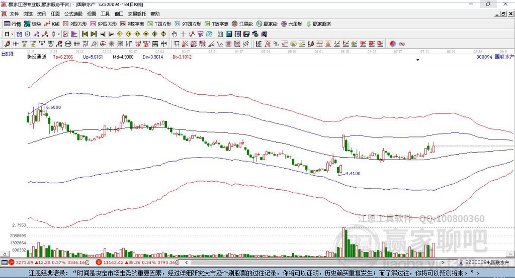Open the 设置 menu

pyautogui.click(x=92, y=14)
